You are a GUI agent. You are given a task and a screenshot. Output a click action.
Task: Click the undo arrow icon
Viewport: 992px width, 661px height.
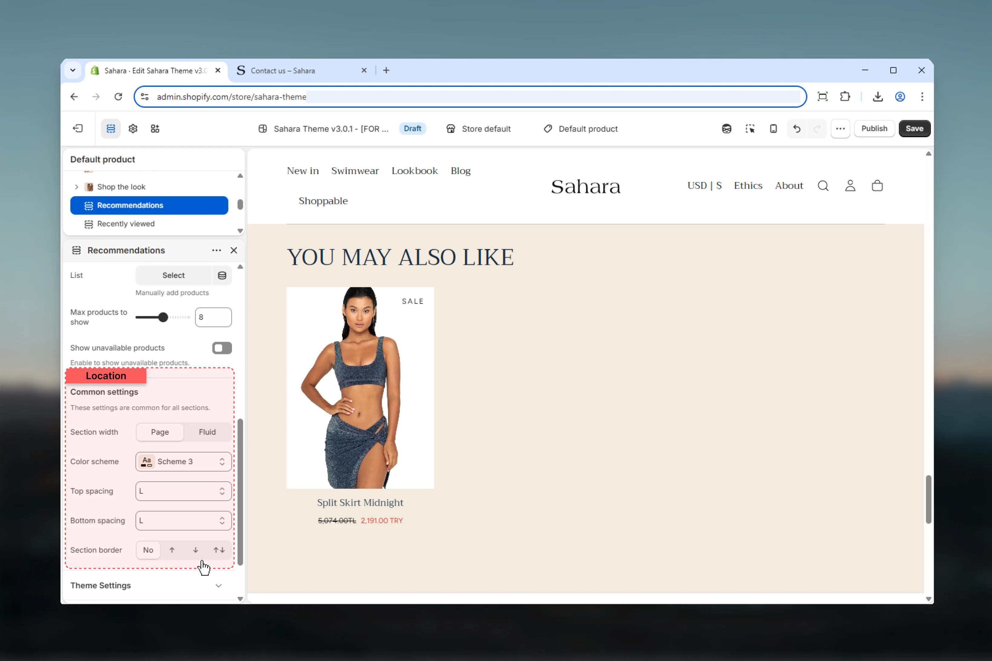(796, 129)
